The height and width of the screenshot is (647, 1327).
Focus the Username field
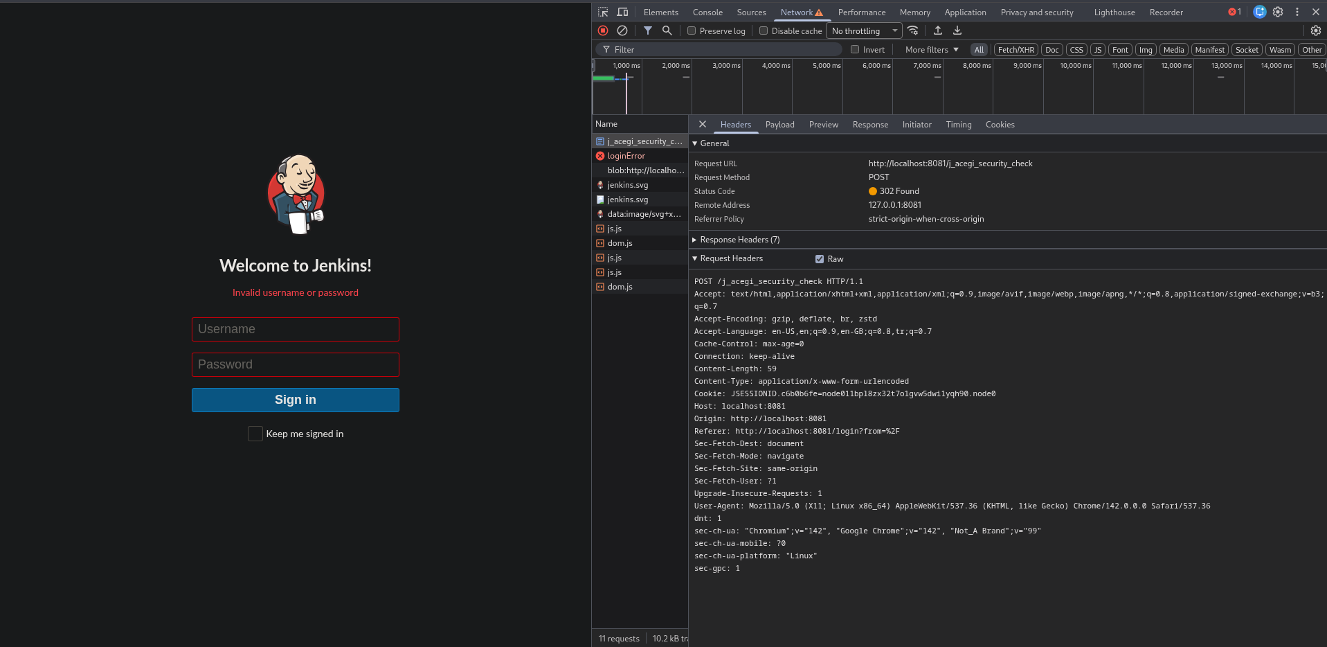[296, 329]
